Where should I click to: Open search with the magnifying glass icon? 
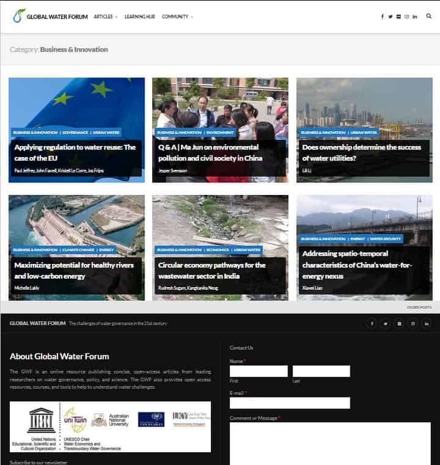pos(428,16)
